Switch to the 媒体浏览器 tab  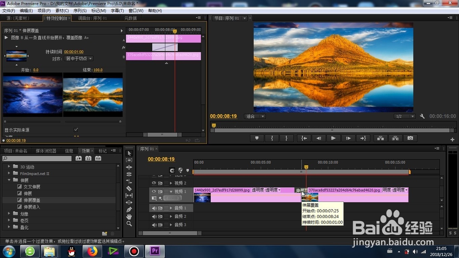[x=46, y=151]
